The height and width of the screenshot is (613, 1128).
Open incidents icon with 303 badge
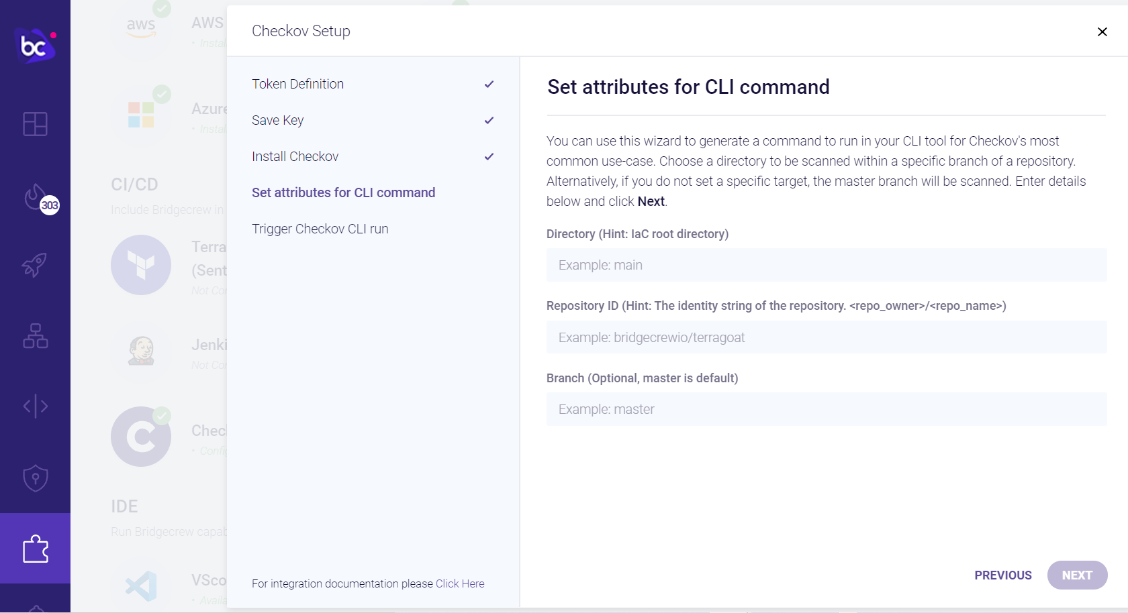pos(37,198)
